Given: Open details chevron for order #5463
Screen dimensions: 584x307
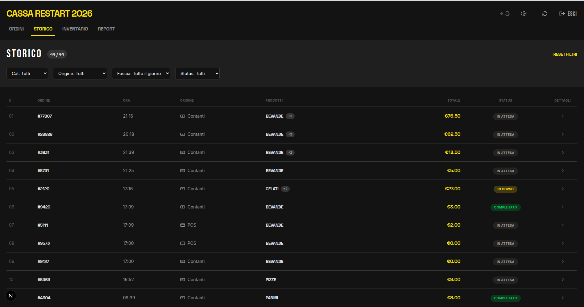Looking at the screenshot, I should (562, 280).
